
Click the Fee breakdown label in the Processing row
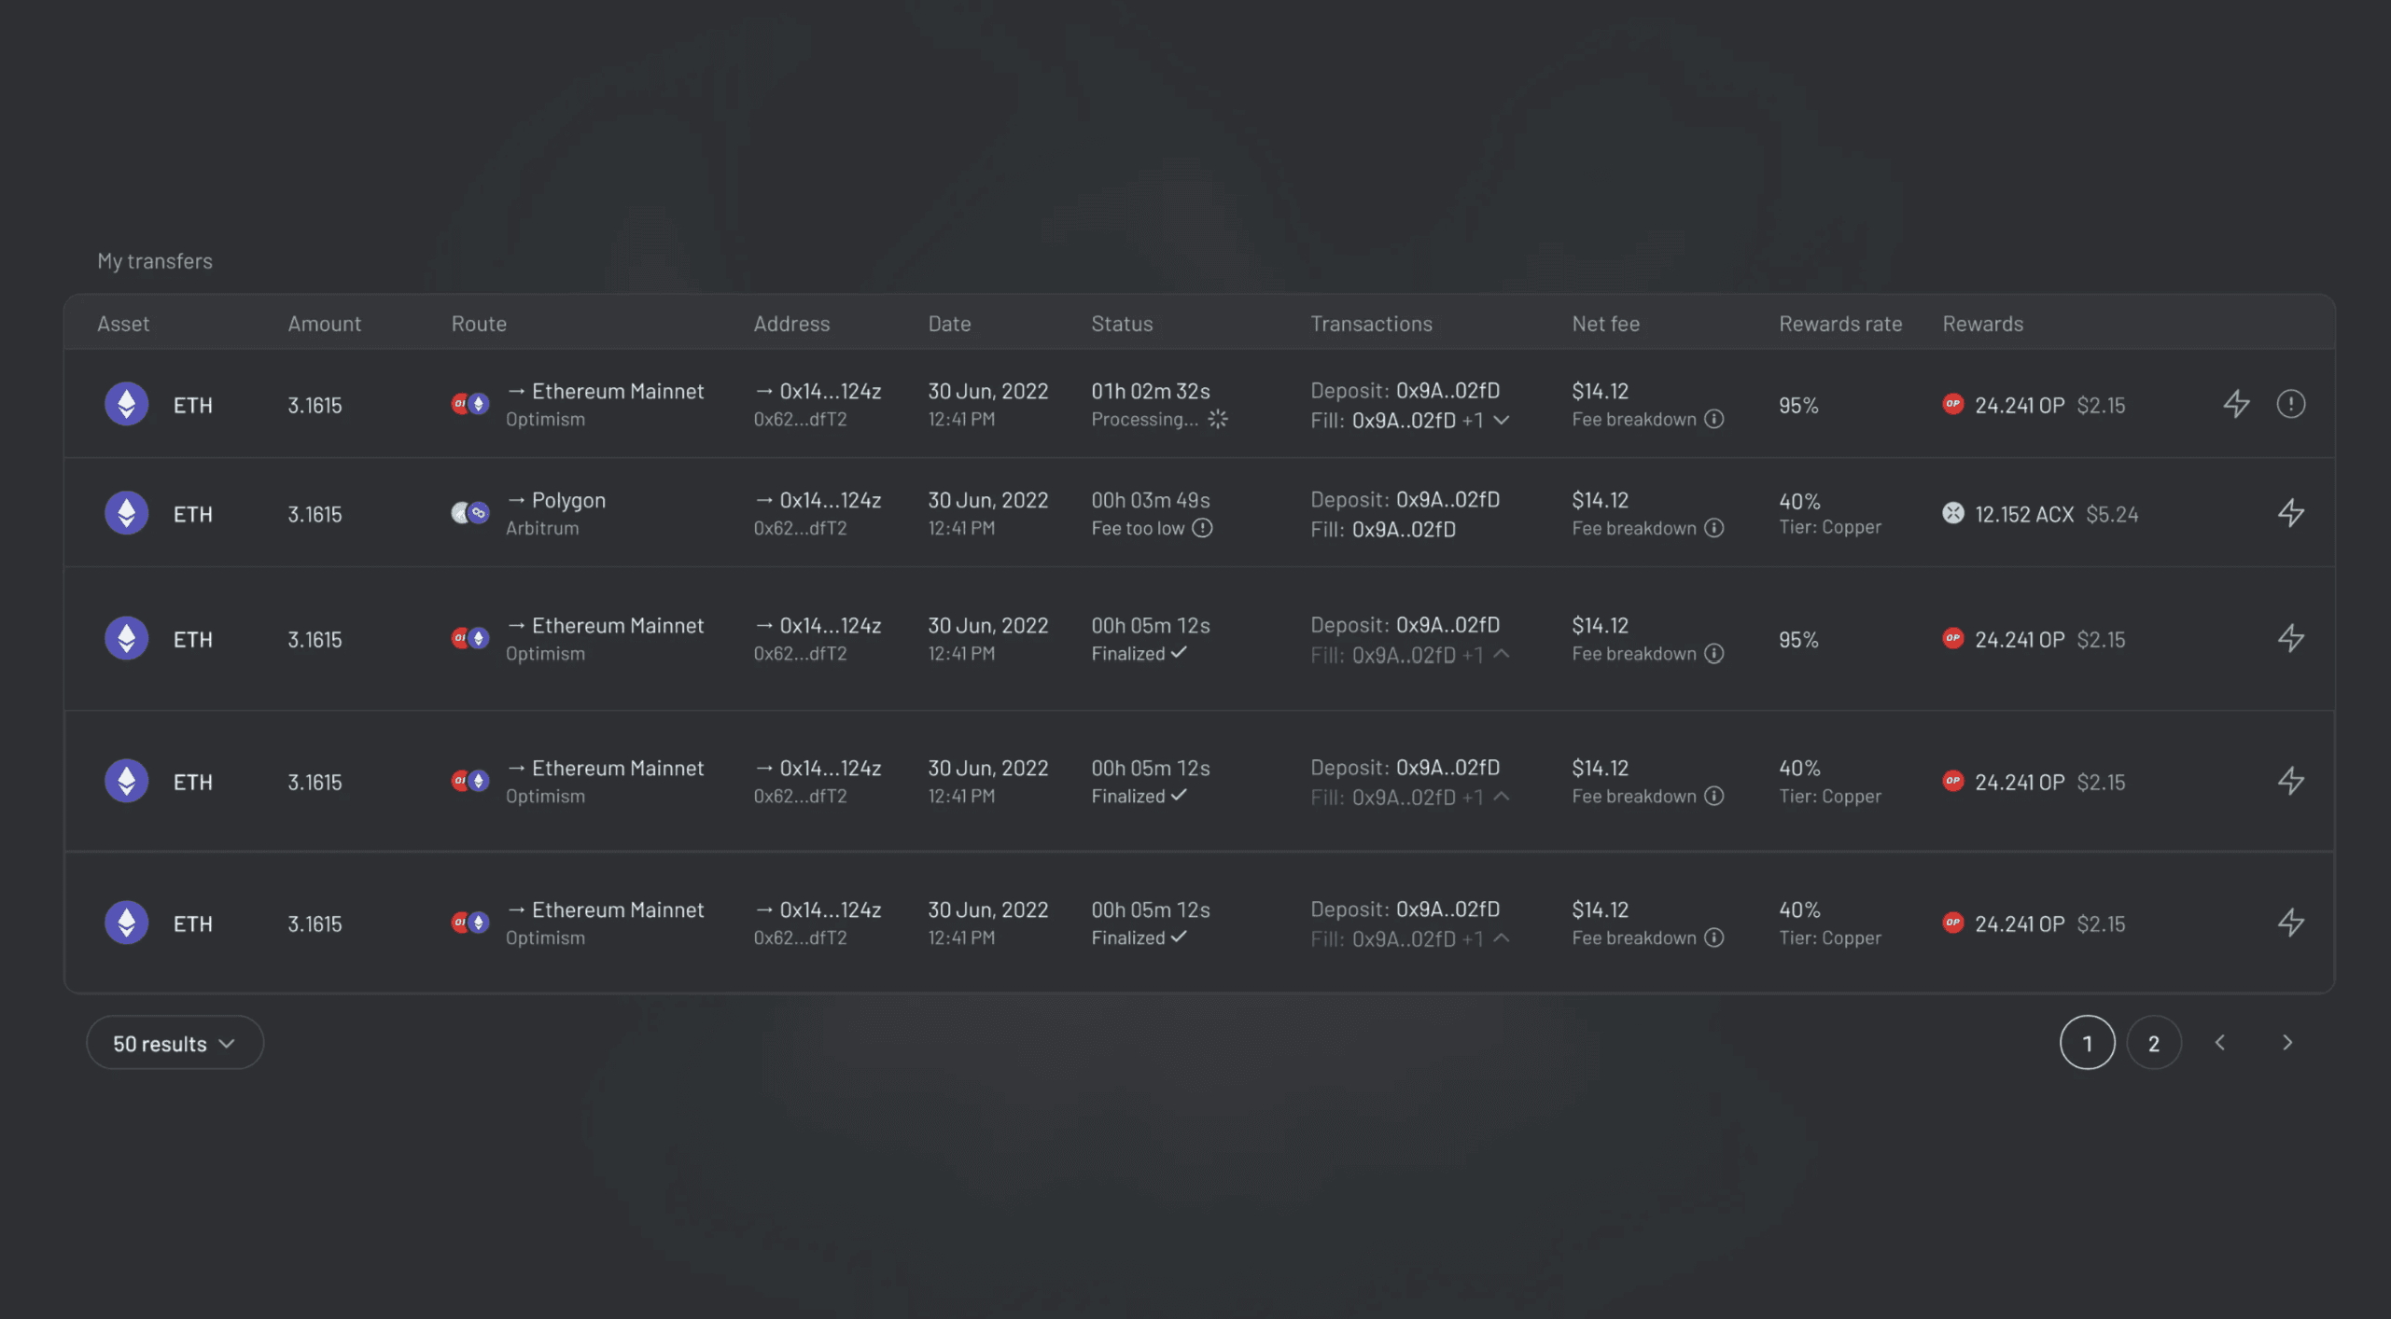click(x=1633, y=419)
